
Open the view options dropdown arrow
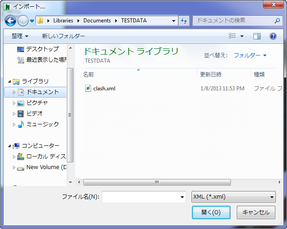[x=242, y=36]
